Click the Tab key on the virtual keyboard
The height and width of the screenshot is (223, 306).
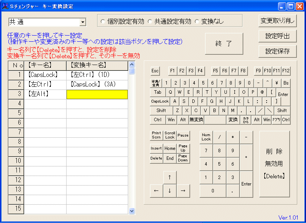158,92
